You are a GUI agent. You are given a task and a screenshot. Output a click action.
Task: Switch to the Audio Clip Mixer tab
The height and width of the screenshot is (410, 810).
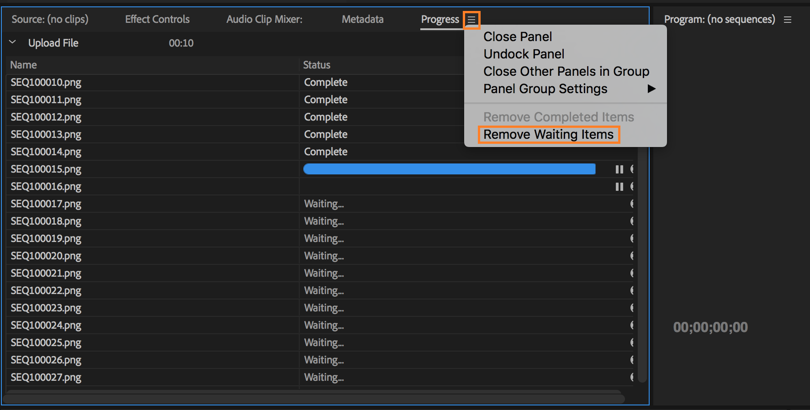tap(264, 19)
